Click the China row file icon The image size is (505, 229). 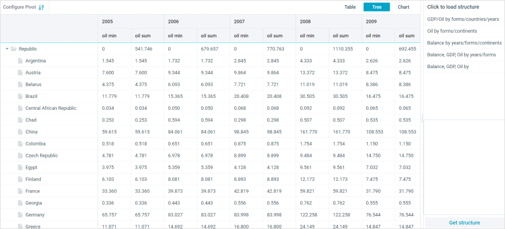coord(20,132)
